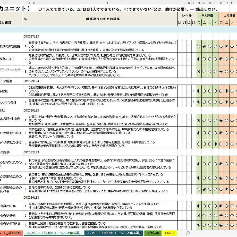Select self-evaluation - for 接客向上施策や店舗 row
The width and height of the screenshot is (237, 237).
pyautogui.click(x=215, y=225)
